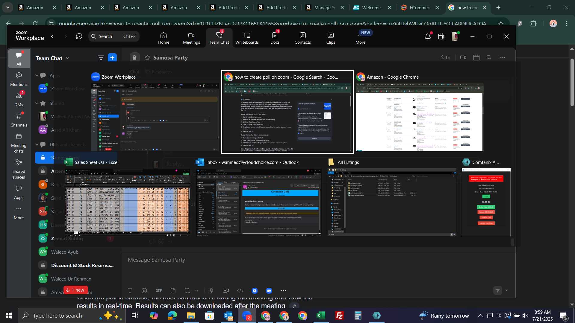Click the Zoom Search box

(114, 36)
